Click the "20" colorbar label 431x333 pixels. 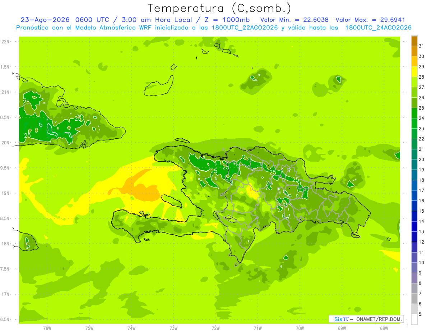[422, 159]
